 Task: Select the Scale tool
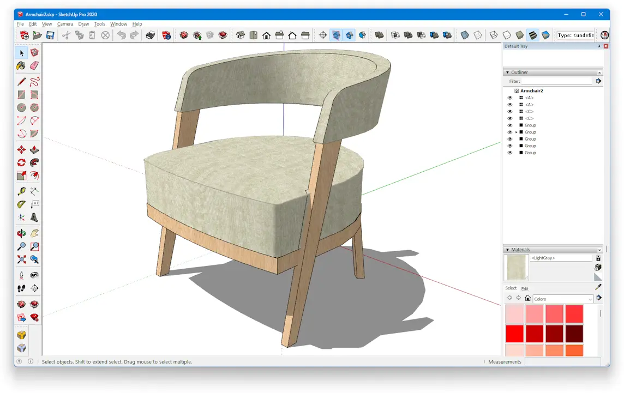point(21,176)
